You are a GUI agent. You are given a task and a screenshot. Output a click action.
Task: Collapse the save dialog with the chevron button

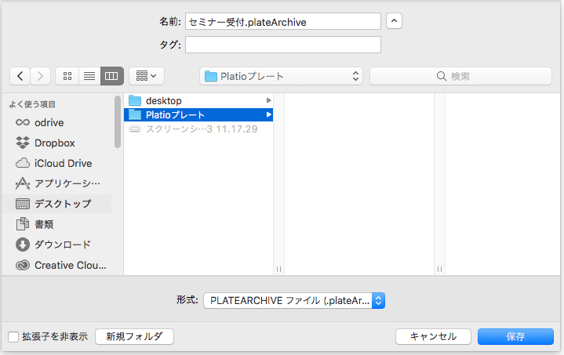(395, 22)
